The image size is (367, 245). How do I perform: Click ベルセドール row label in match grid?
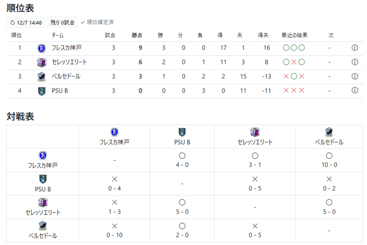pos(43,236)
